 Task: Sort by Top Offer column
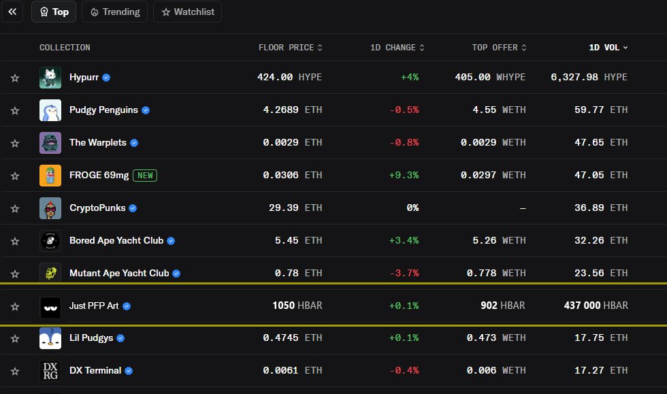(500, 47)
